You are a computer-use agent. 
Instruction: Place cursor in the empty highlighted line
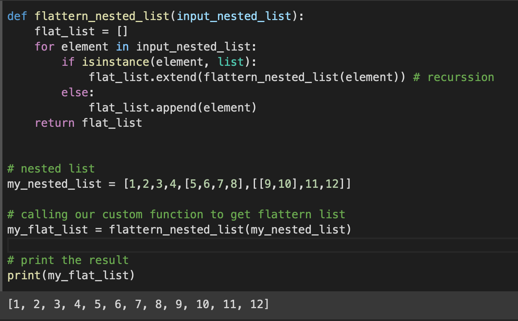[x=161, y=244]
